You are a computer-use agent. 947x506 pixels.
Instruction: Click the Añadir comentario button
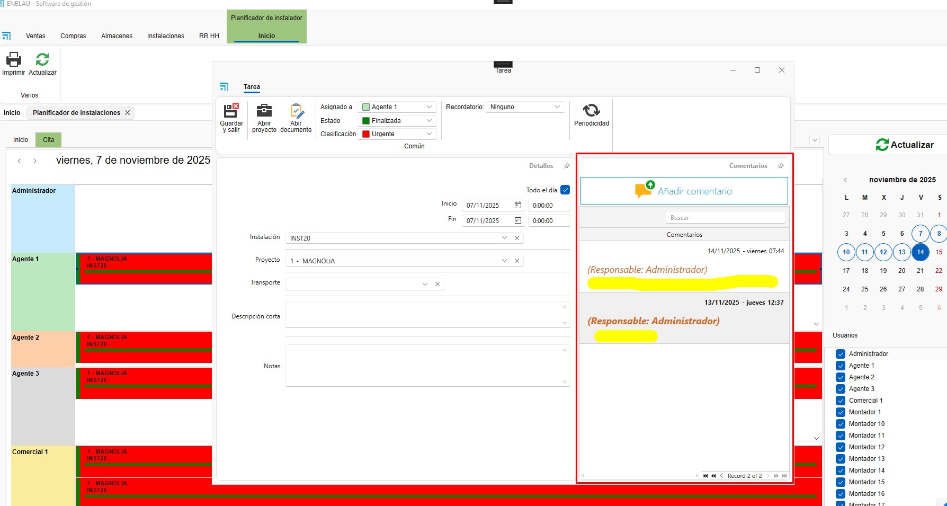[x=684, y=191]
